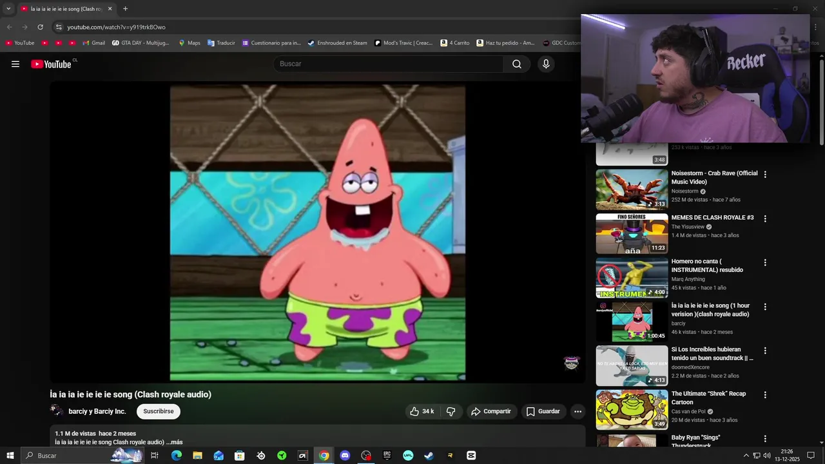
Task: Open The Ultimate Shrek Recap Cartoon title
Action: coord(708,398)
